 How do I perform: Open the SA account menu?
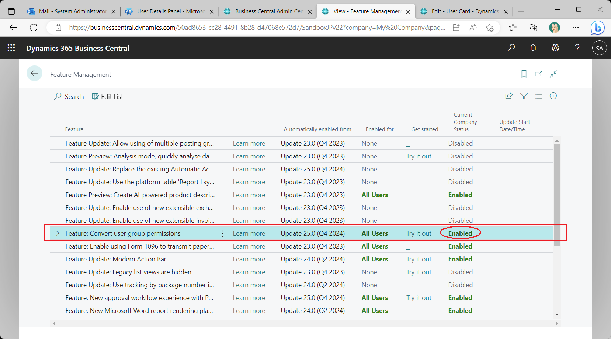tap(599, 48)
